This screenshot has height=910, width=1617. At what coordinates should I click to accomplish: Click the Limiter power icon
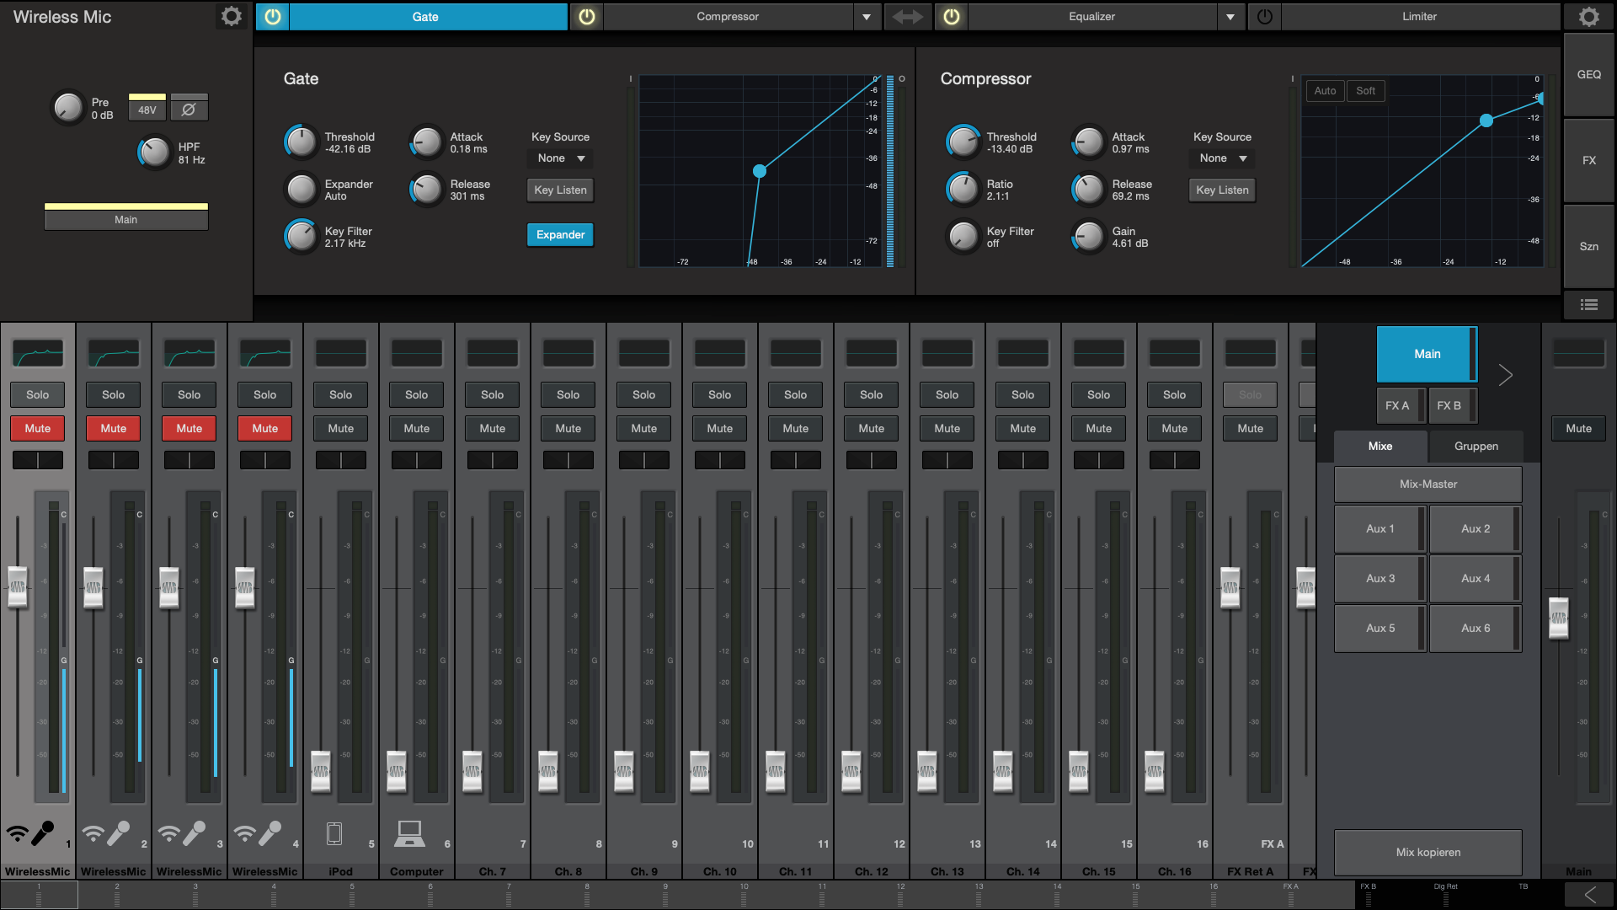(x=1265, y=17)
